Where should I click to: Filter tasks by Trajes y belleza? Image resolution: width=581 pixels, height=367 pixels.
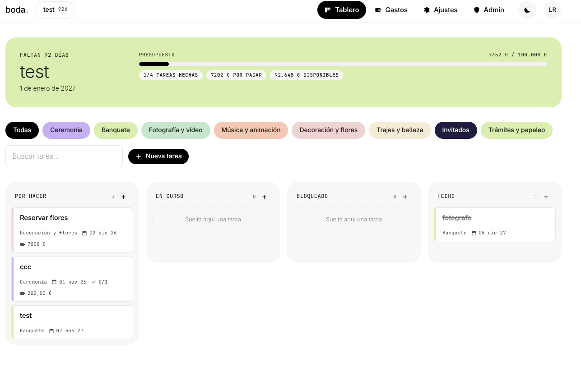tap(400, 130)
